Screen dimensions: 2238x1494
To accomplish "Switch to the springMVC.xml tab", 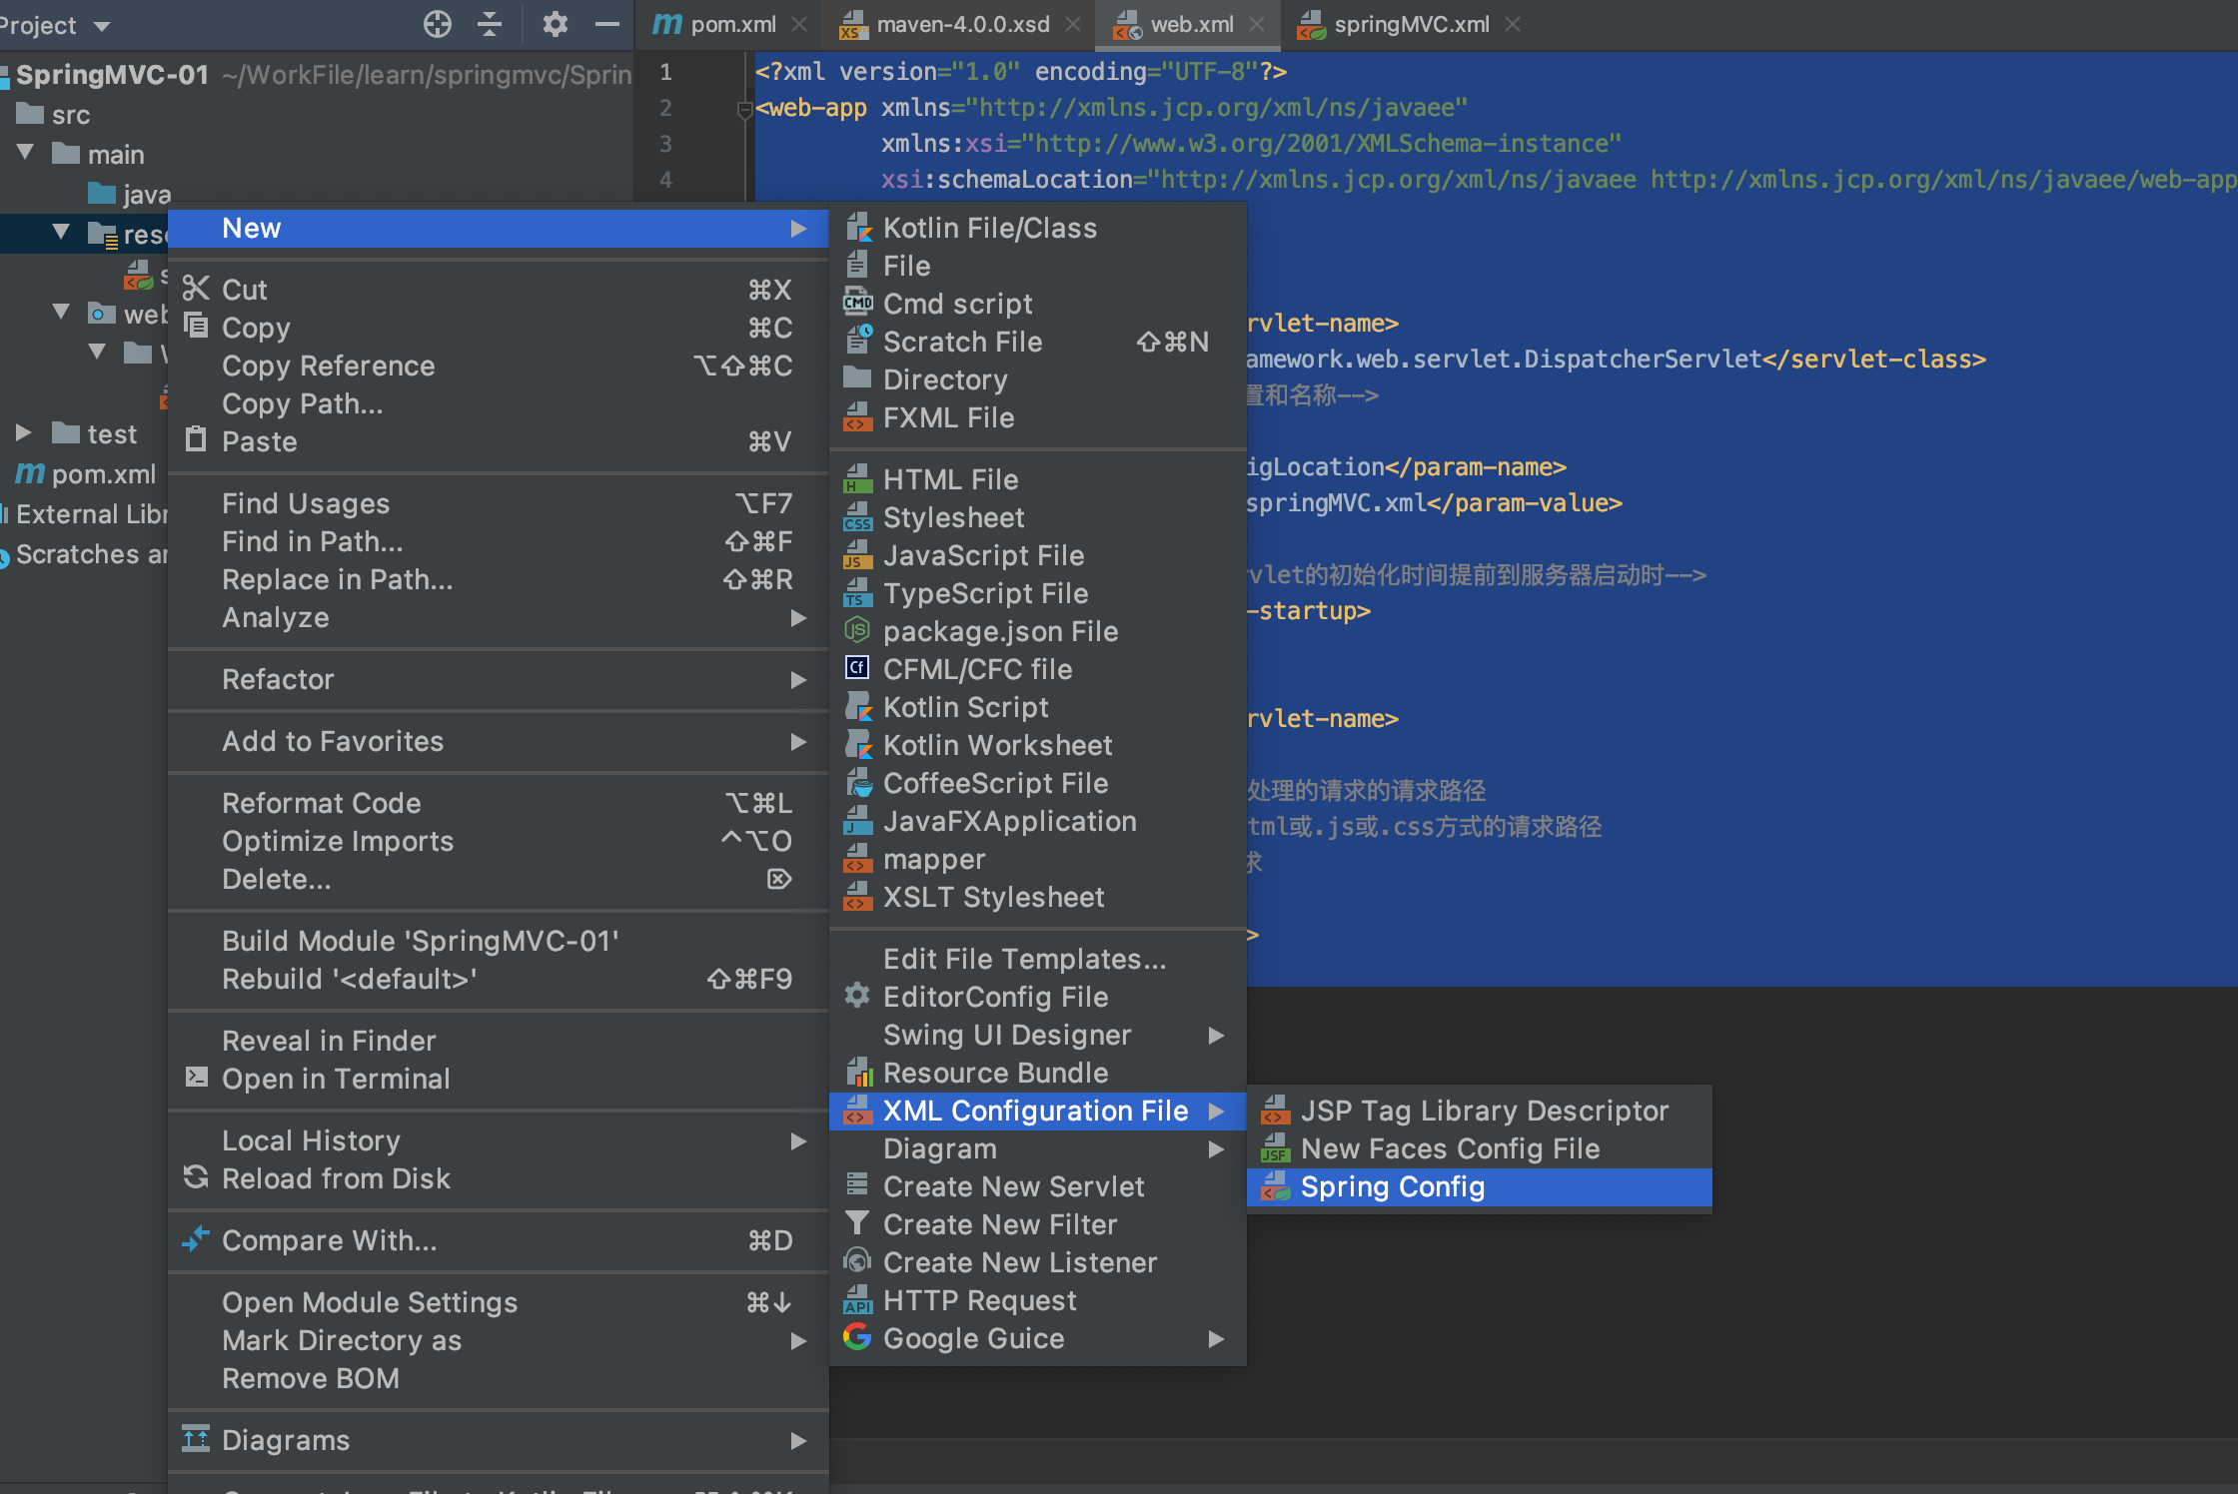I will [x=1410, y=24].
